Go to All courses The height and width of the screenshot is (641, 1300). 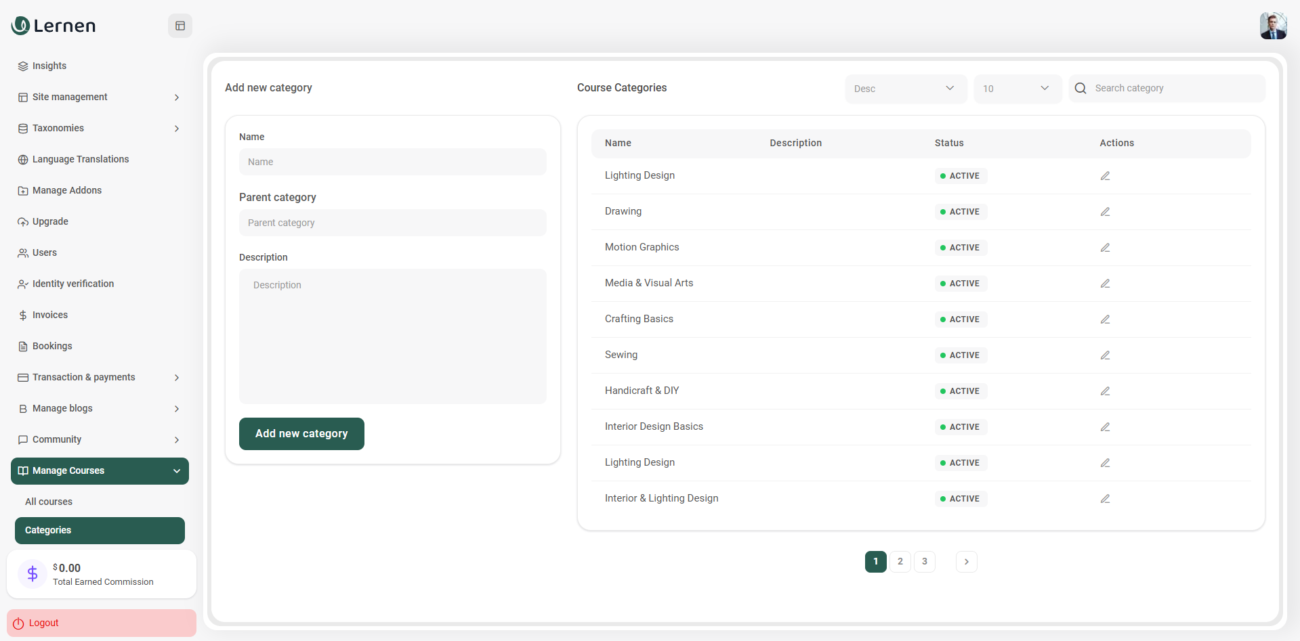click(49, 502)
